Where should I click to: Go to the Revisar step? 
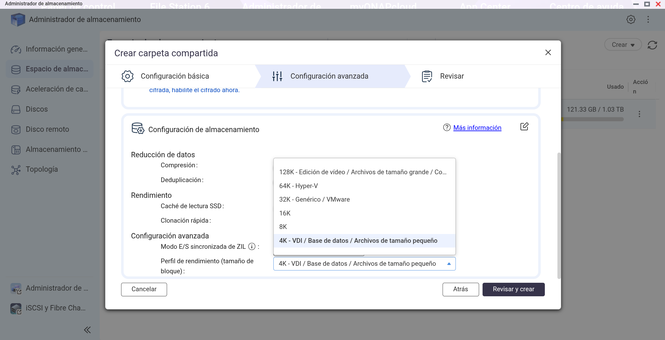pos(451,76)
